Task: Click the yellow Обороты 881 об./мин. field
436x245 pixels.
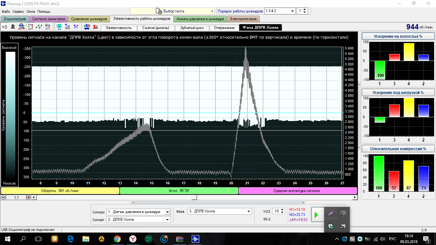Action: click(x=60, y=191)
